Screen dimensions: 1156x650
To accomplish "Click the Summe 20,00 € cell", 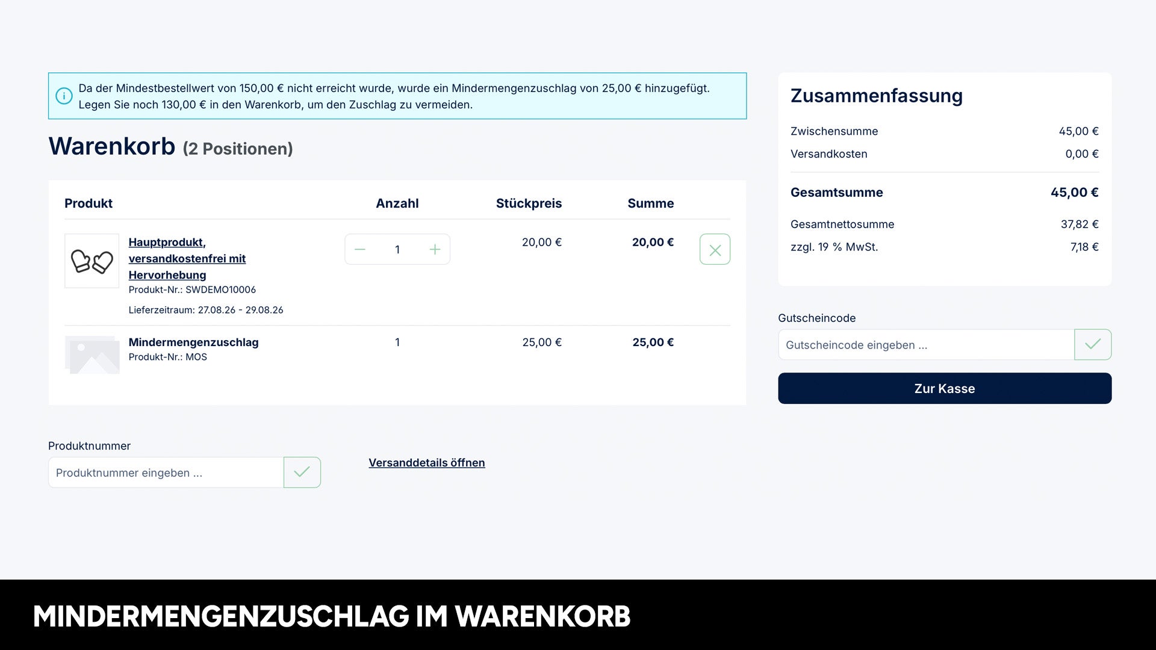I will [653, 243].
